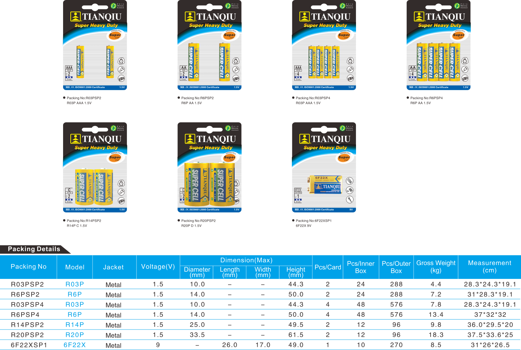Select measurement '31*28.3*19.1'
This screenshot has height=350, width=521.
tap(490, 295)
